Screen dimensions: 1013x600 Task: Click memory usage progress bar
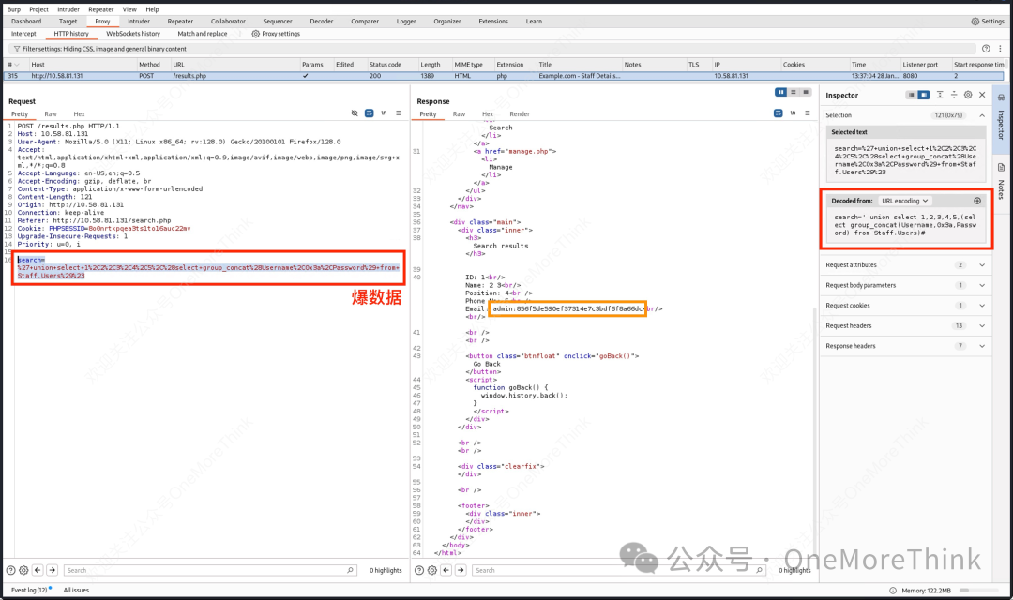[x=977, y=591]
